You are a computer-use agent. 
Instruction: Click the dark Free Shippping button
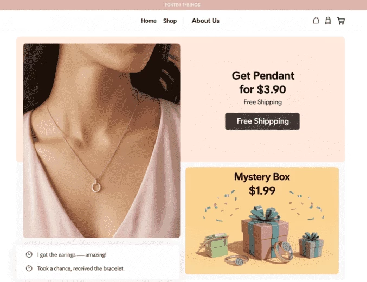point(262,121)
